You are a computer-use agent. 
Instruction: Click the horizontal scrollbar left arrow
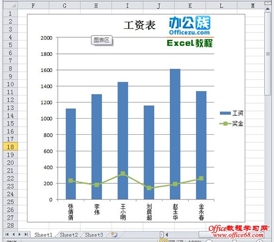tap(167, 234)
